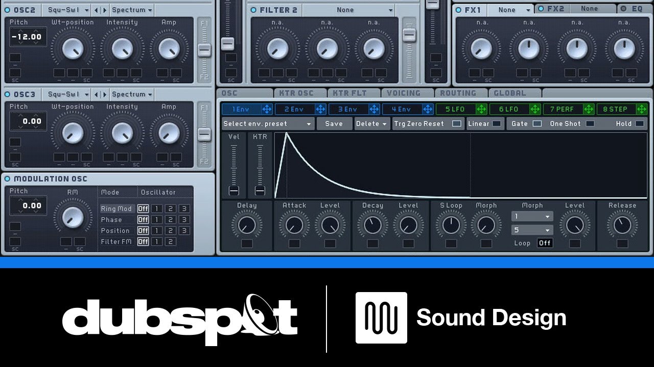Toggle the Gate checkbox
Screen dimensions: 654x367
[x=537, y=124]
